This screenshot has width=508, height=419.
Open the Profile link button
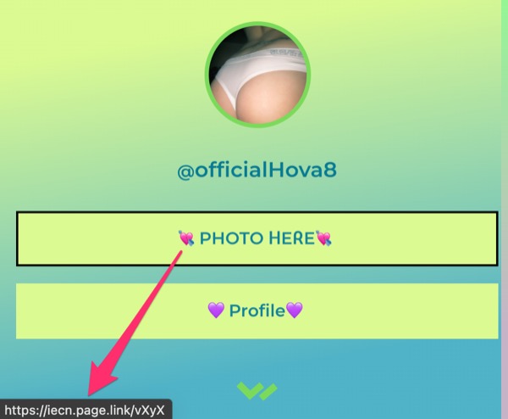[257, 311]
